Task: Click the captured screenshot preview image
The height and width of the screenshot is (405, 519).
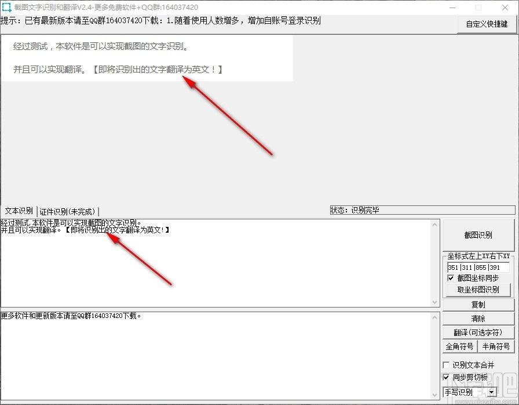Action: pos(147,59)
